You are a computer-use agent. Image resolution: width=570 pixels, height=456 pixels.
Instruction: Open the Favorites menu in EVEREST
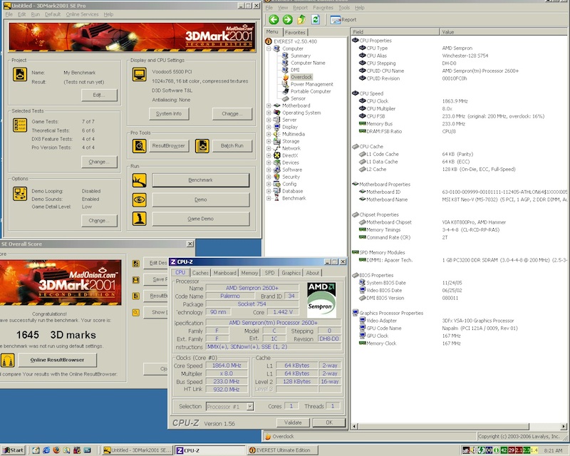pyautogui.click(x=323, y=8)
